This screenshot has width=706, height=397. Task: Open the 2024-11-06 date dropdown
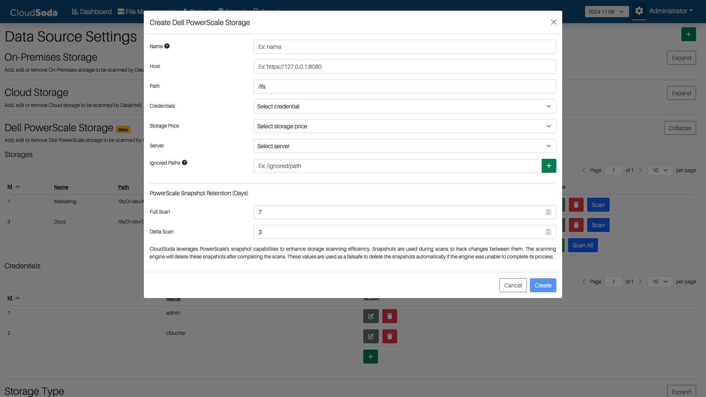(606, 11)
